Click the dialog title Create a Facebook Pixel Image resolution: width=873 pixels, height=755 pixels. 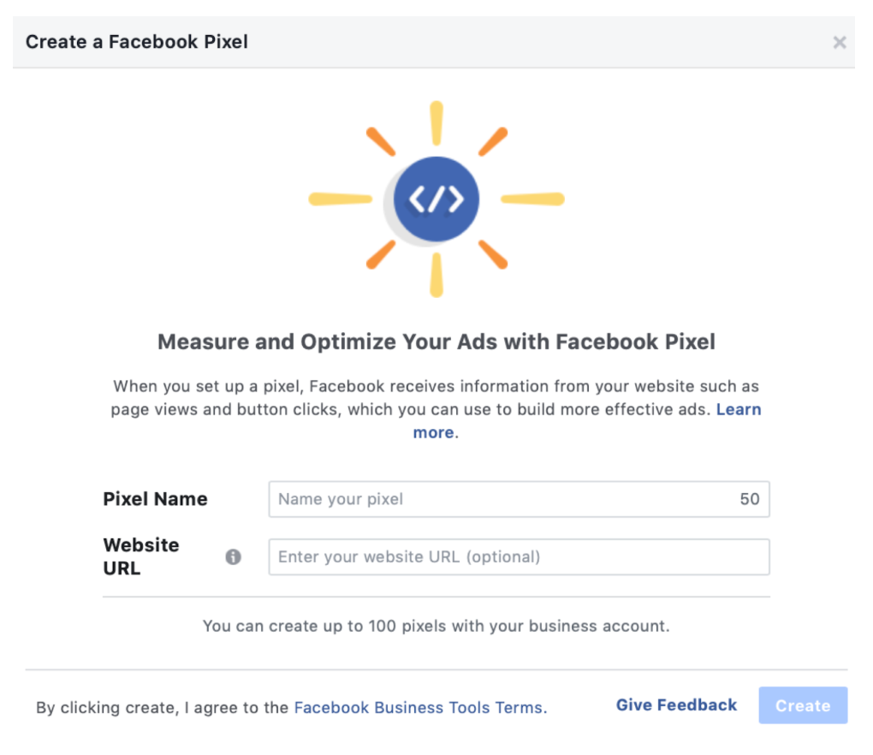[x=137, y=42]
